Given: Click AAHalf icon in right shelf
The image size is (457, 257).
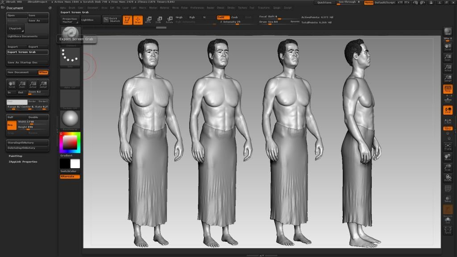Looking at the screenshot, I should pyautogui.click(x=448, y=79).
